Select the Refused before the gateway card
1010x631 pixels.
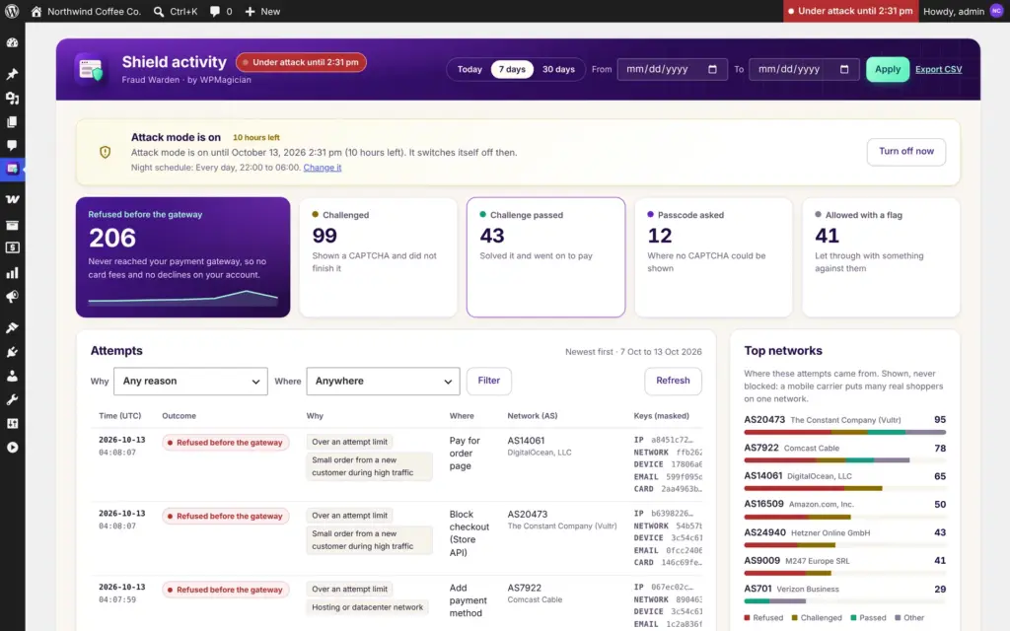(x=182, y=257)
